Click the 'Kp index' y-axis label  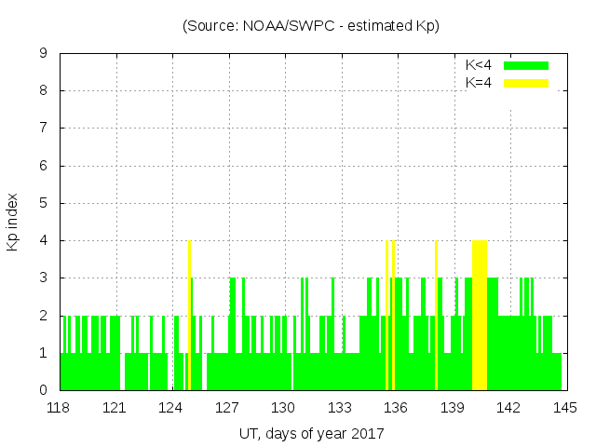[13, 223]
